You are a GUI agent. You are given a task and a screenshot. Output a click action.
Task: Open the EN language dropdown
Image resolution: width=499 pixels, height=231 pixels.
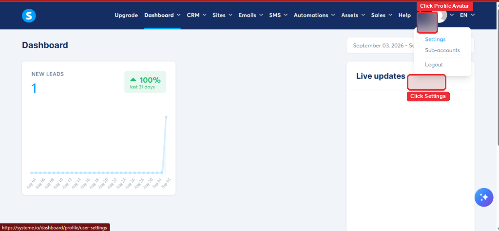pos(467,15)
